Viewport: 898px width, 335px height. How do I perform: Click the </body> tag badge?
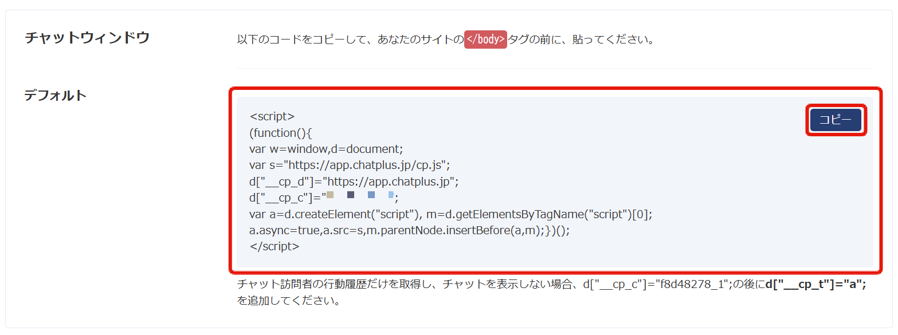(485, 40)
